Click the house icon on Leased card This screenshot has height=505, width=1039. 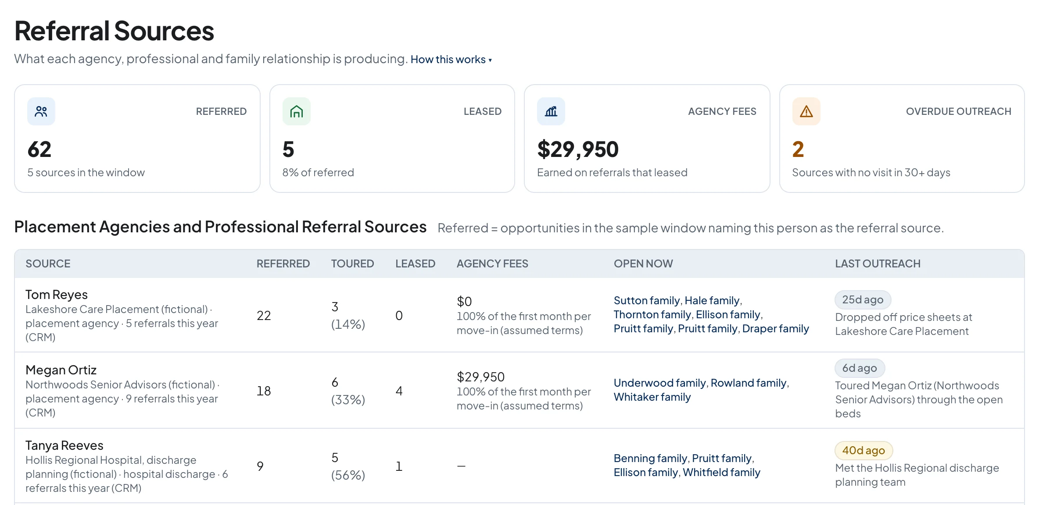297,111
